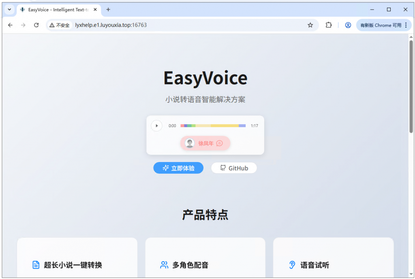
Task: Open a new browser tab with the plus
Action: (x=107, y=9)
